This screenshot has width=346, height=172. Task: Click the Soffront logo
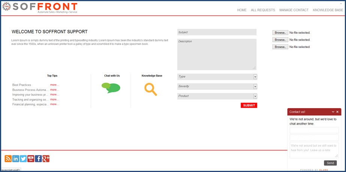pos(40,8)
